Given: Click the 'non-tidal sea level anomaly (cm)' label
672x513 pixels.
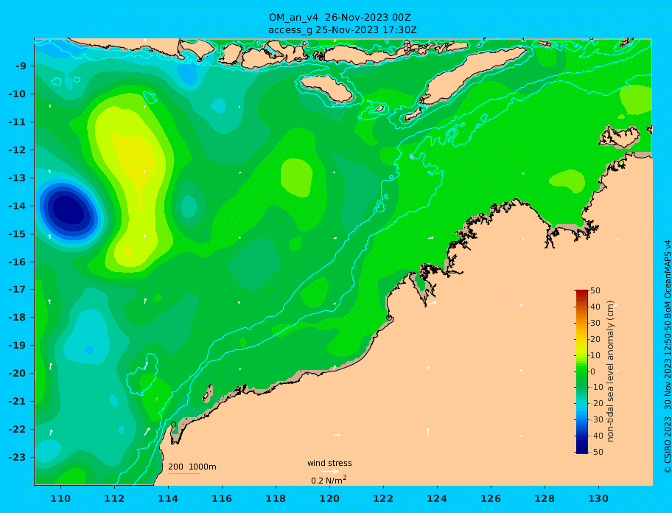Looking at the screenshot, I should (611, 371).
